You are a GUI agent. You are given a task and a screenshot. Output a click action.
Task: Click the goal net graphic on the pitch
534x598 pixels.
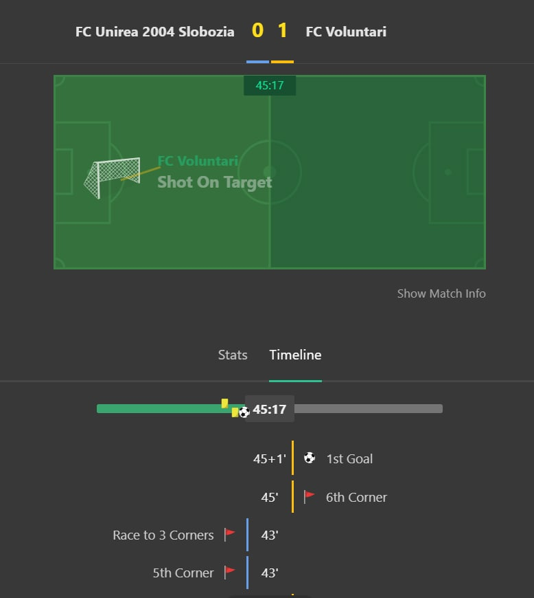pos(112,177)
